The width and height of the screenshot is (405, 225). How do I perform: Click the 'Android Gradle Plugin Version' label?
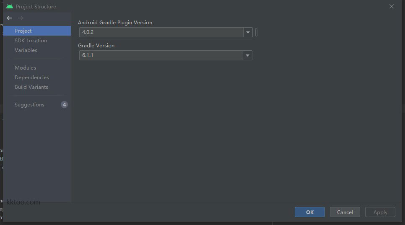[x=115, y=23]
